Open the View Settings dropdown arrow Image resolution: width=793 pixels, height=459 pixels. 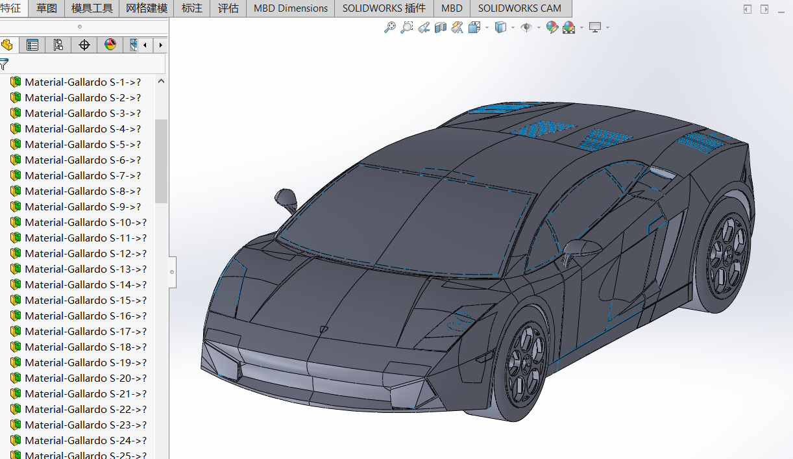point(607,27)
